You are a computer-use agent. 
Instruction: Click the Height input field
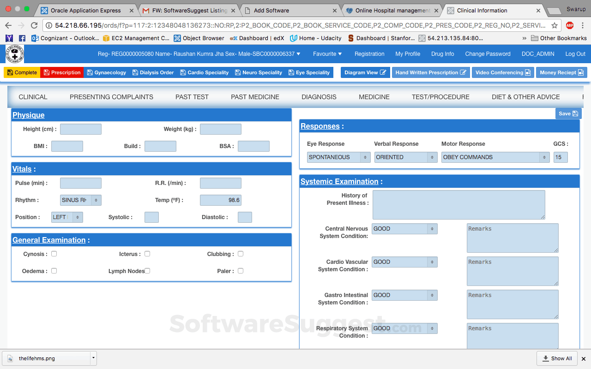point(81,129)
